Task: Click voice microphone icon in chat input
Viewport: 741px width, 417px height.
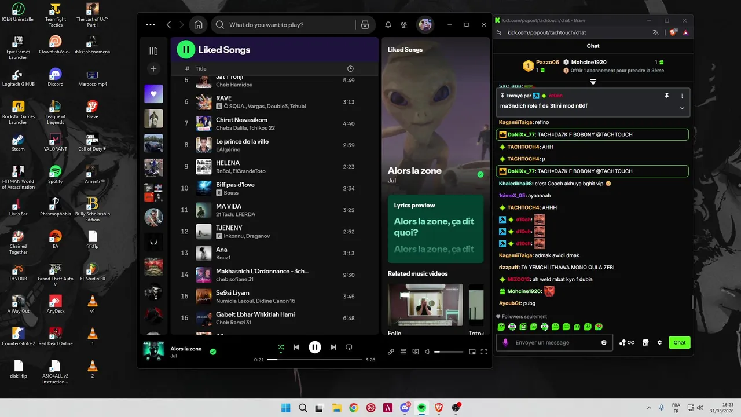Action: [x=505, y=342]
